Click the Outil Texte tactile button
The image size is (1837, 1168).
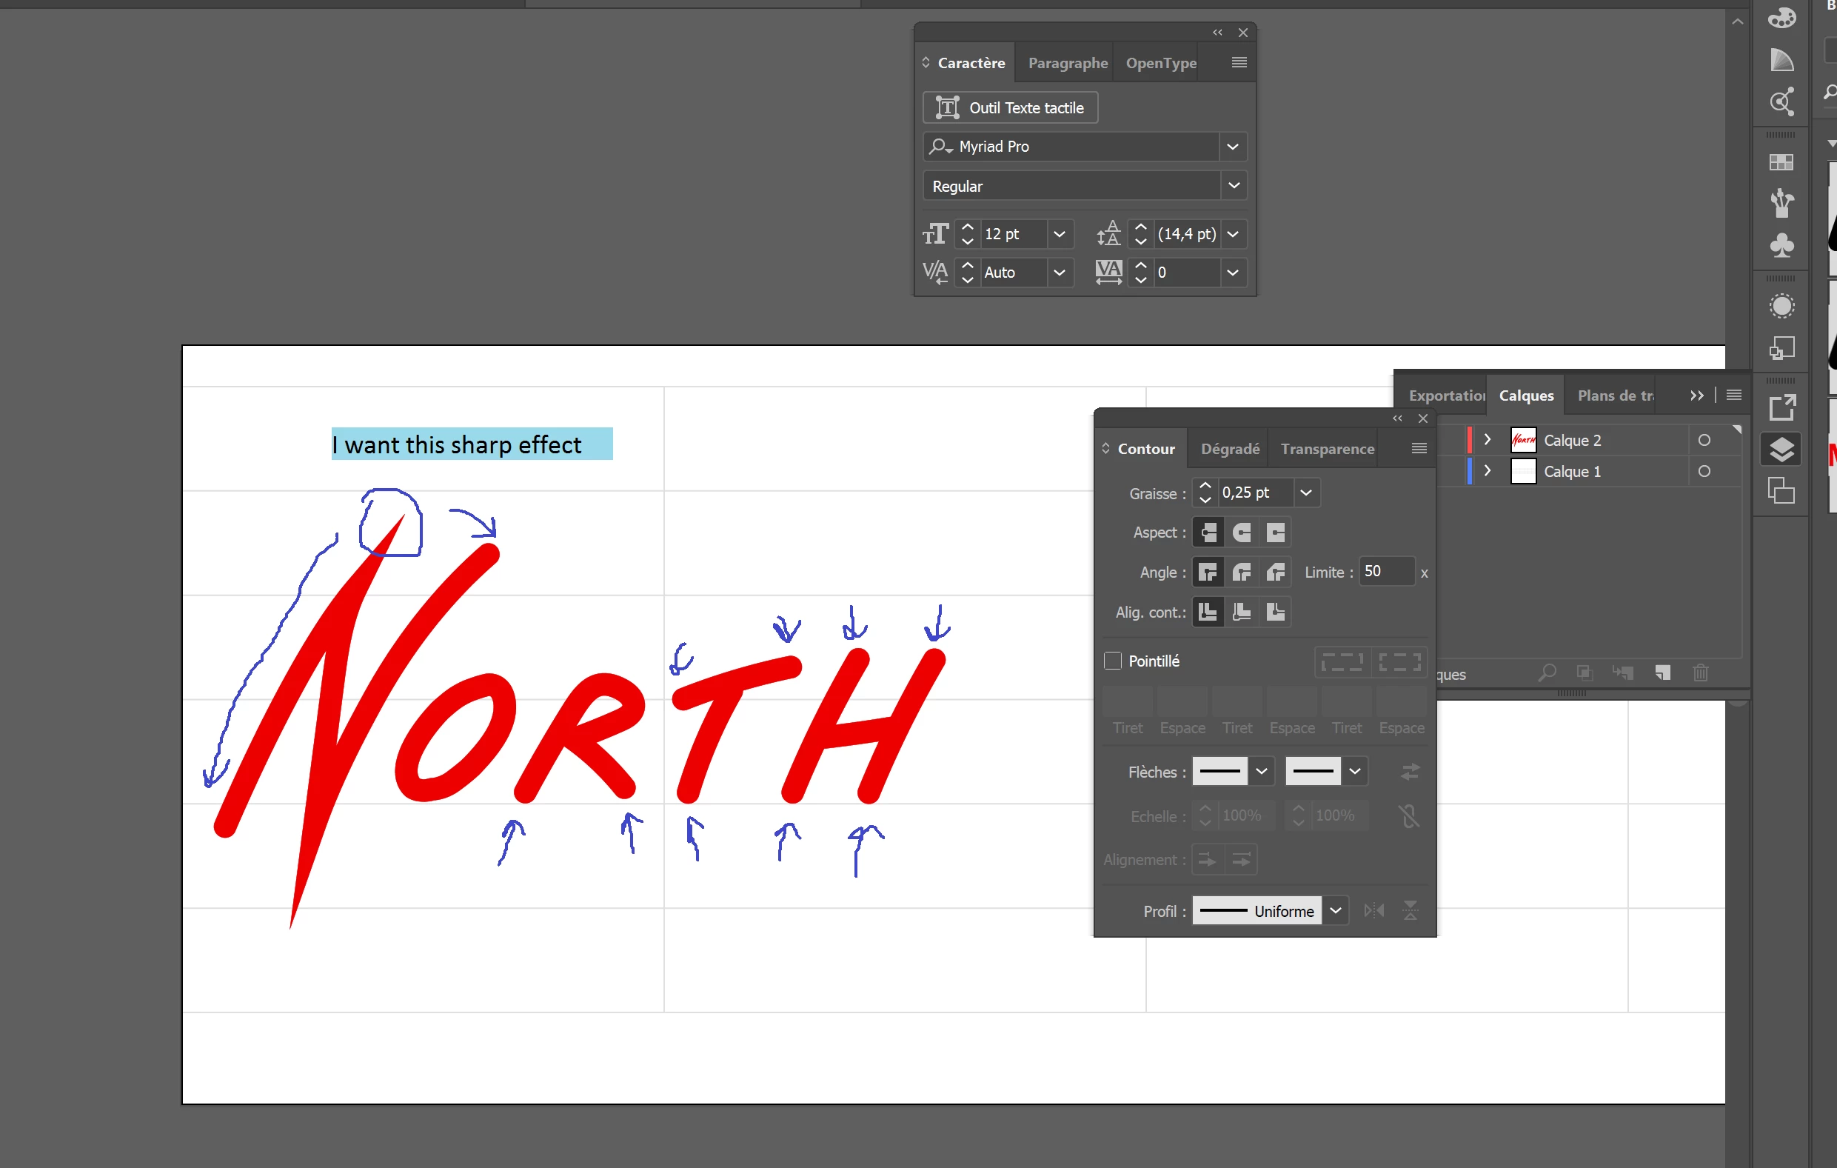click(x=1009, y=107)
